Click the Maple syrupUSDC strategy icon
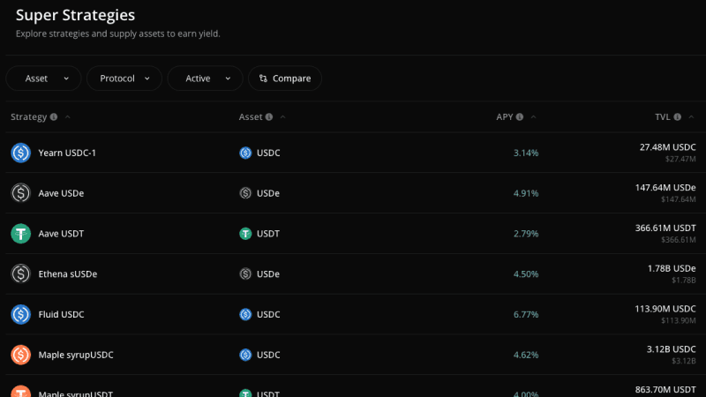This screenshot has width=706, height=397. [20, 355]
